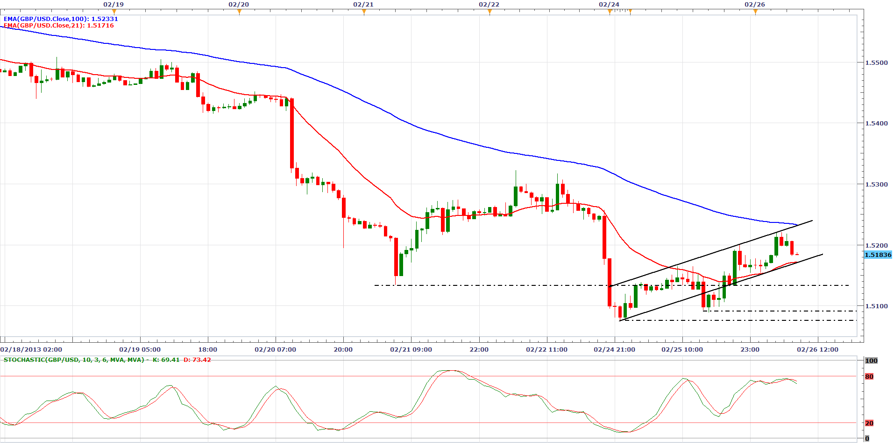Click the 02/19 orange date marker
This screenshot has width=894, height=443.
114,12
